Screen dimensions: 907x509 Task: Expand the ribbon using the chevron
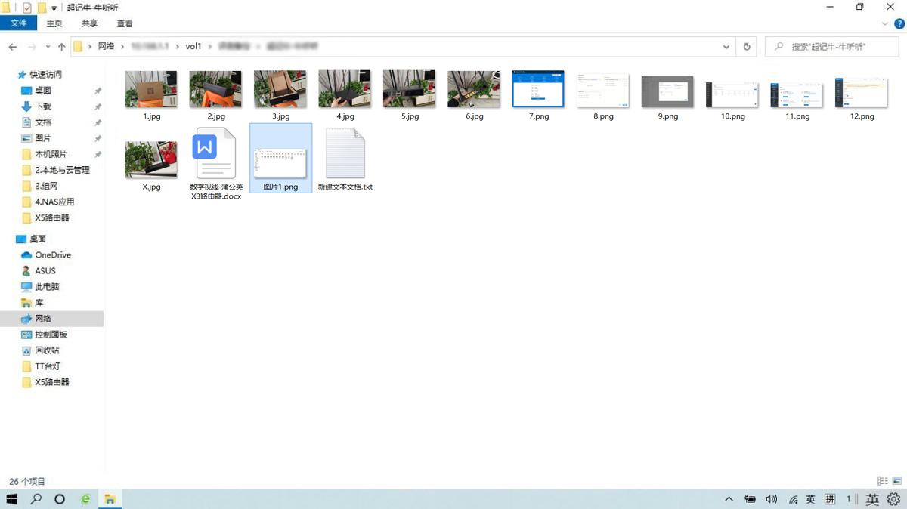(886, 23)
